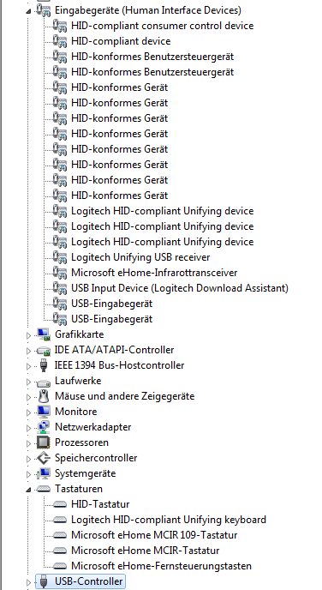Screen dimensions: 322x590
Task: Click the HID-Tastatur keyboard icon
Action: pyautogui.click(x=60, y=504)
